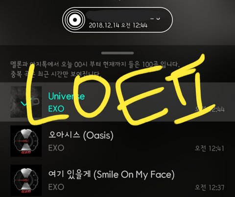This screenshot has width=235, height=197.
Task: Tap the 오전 12:41 timestamp on Oasis row
Action: tap(210, 148)
